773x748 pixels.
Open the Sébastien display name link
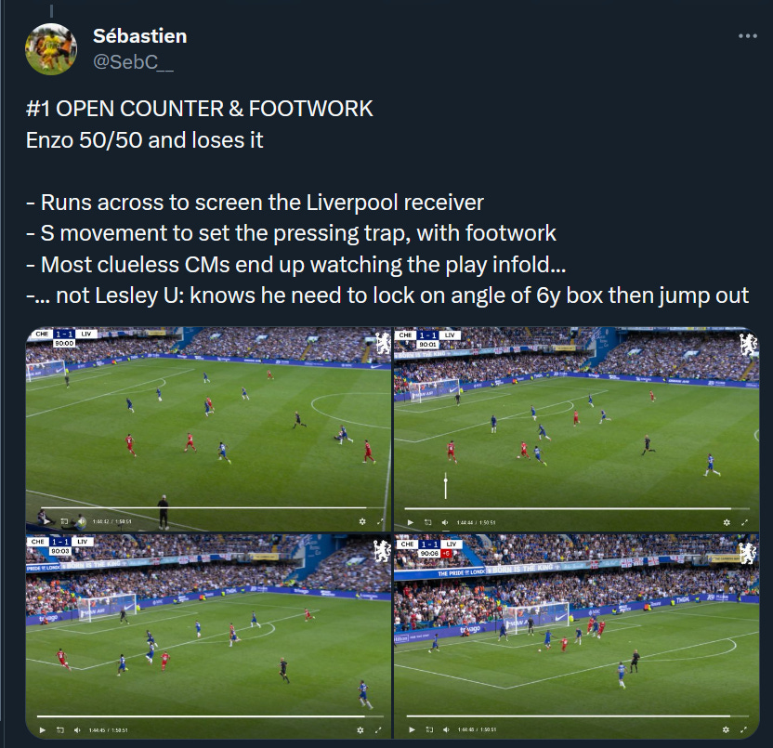tap(140, 36)
